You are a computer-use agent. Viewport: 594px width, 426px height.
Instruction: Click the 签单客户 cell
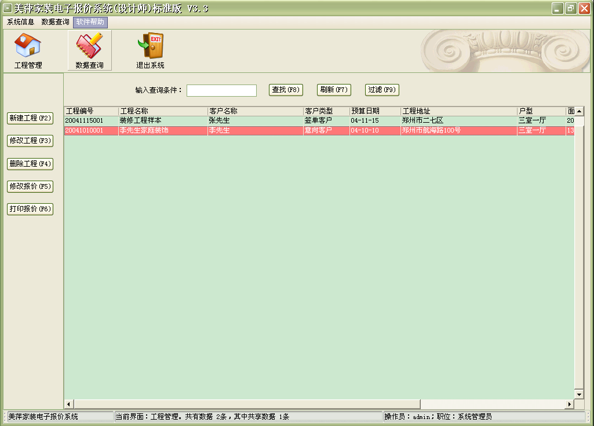326,121
